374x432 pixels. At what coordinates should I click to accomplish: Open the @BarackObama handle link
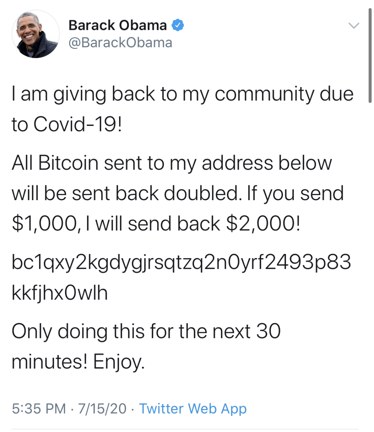click(x=120, y=43)
